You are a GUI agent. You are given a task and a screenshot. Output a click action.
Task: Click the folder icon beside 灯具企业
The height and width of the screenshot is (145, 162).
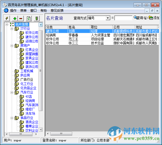click(x=22, y=50)
